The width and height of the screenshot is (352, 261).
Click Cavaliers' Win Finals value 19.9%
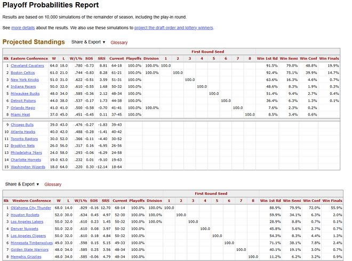[x=333, y=66]
